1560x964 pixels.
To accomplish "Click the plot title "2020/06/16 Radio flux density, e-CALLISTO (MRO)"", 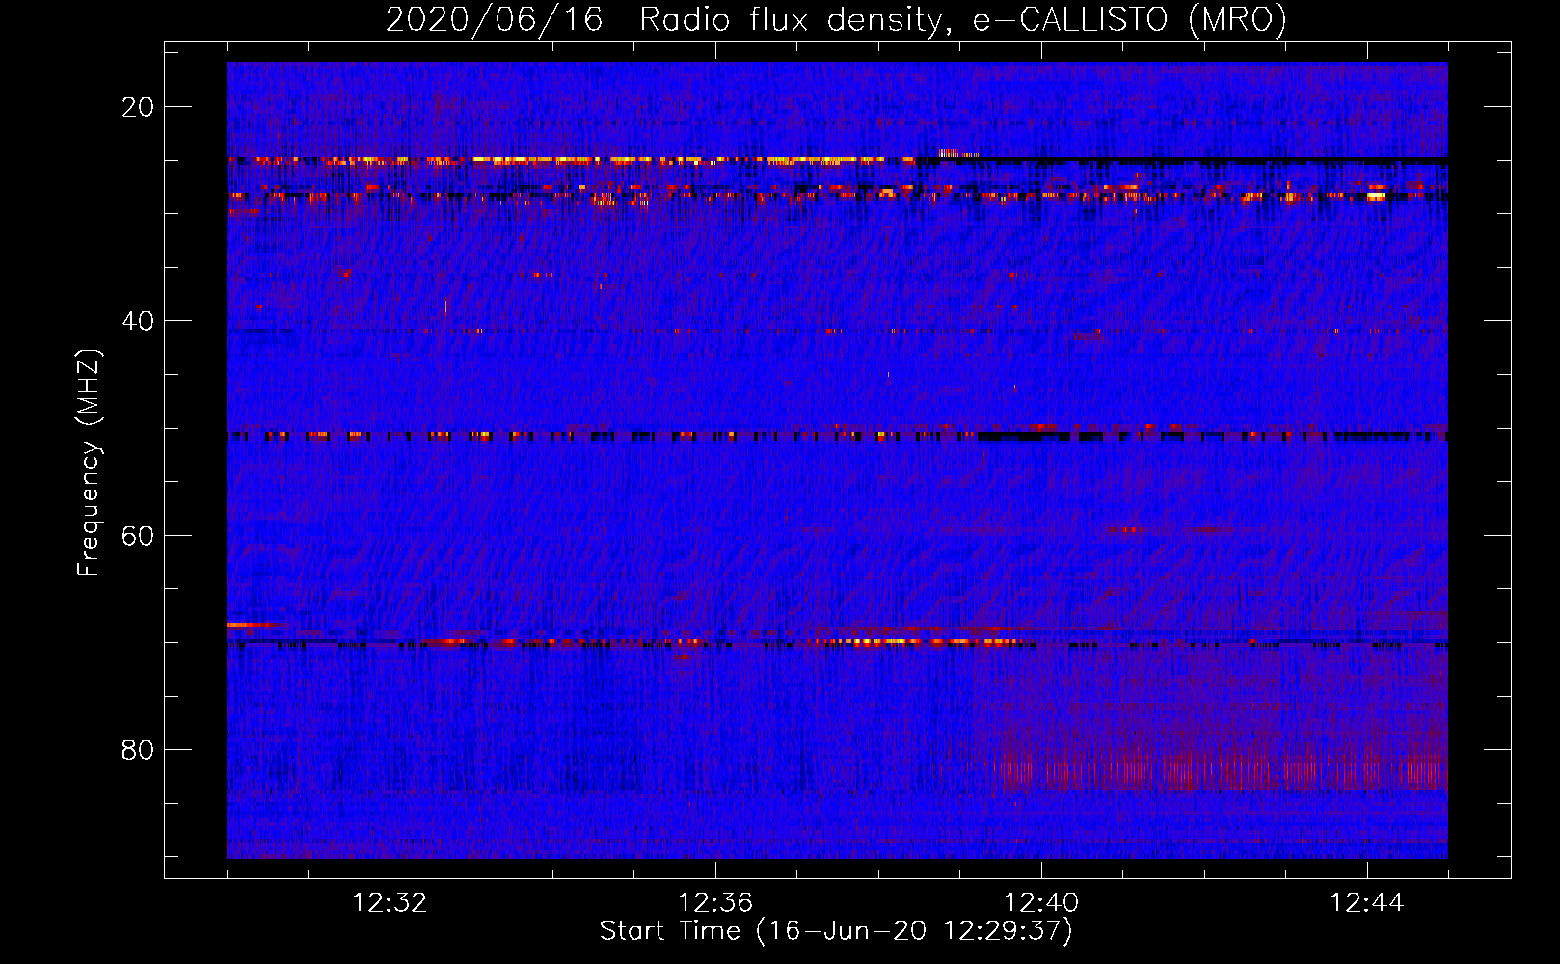I will [x=836, y=19].
